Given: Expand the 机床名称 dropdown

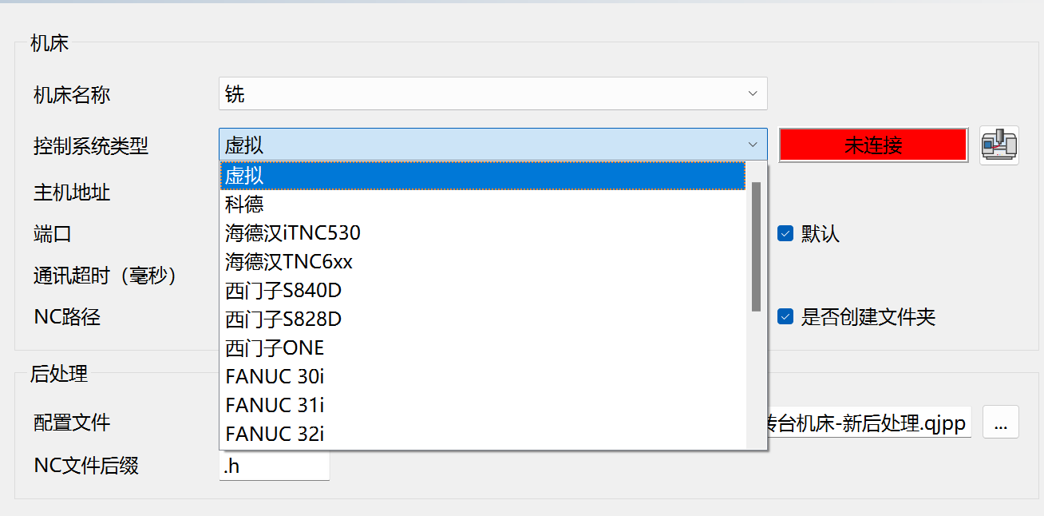Looking at the screenshot, I should 752,93.
